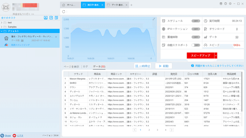Image resolution: width=246 pixels, height=138 pixels.
Task: Add a new tab with plus icon
Action: click(131, 5)
